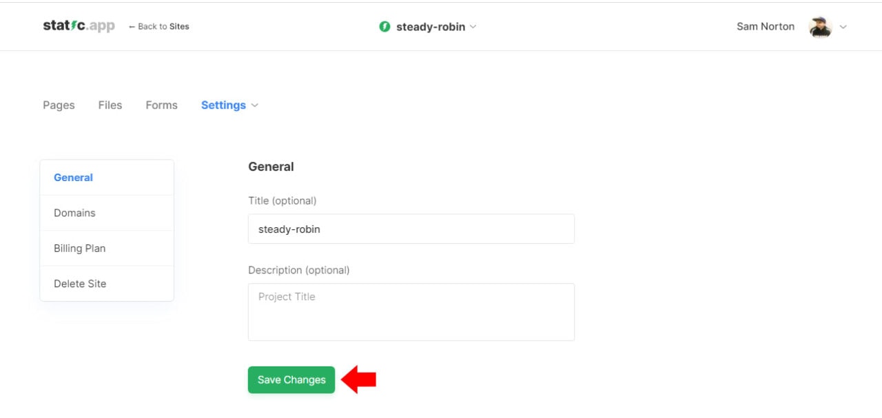Open the Domains settings section

tap(74, 213)
